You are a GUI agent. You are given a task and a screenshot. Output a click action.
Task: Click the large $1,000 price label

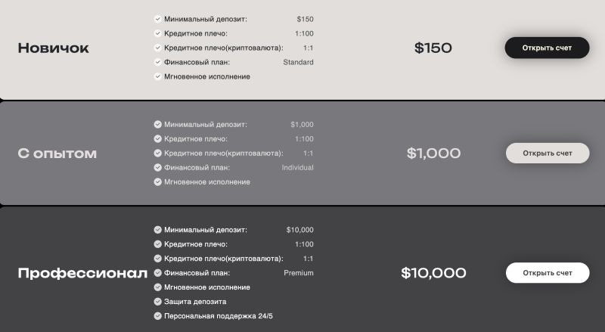(433, 154)
